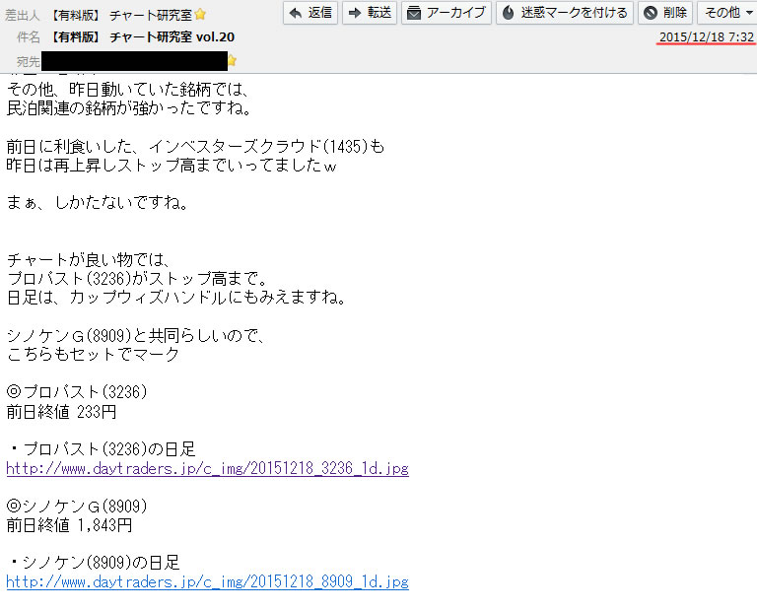The image size is (757, 610).
Task: Open the その他 dropdown menu
Action: click(x=727, y=13)
